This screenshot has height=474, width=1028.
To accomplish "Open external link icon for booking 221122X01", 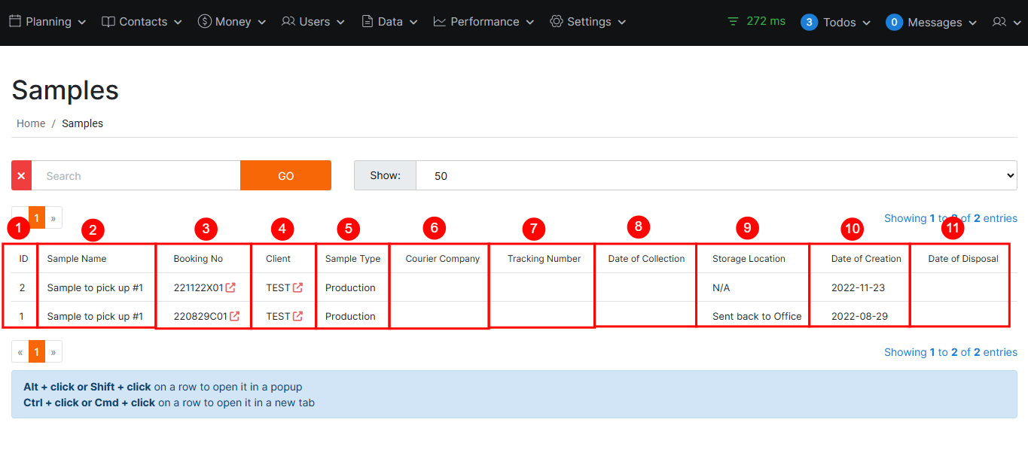I will pyautogui.click(x=231, y=287).
